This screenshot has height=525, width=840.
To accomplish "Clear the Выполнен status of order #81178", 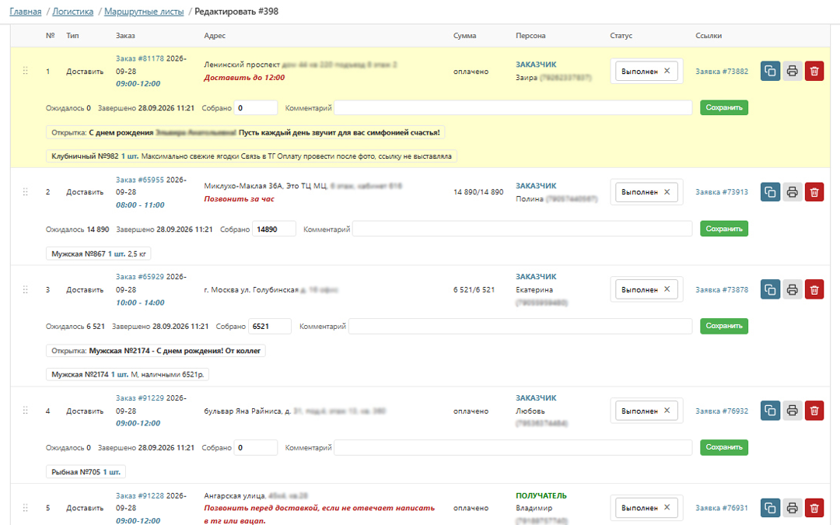I will click(x=667, y=71).
